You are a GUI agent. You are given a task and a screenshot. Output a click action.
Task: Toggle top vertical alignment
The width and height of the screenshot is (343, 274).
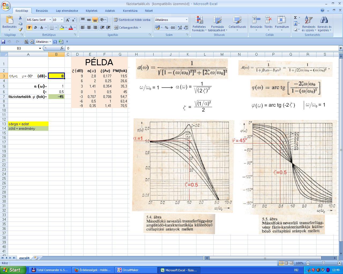click(x=83, y=20)
